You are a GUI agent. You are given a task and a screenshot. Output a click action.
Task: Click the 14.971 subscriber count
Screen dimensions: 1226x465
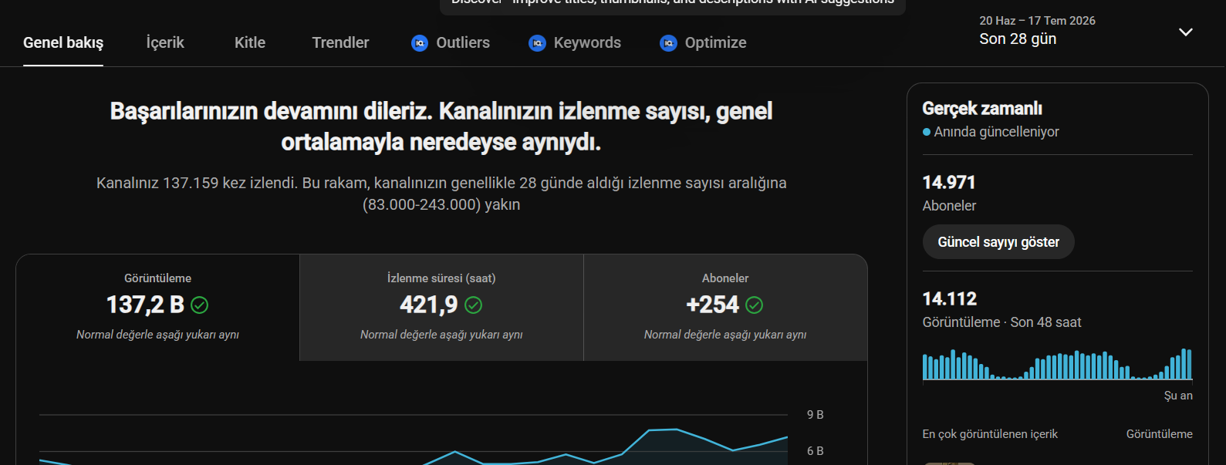[949, 183]
